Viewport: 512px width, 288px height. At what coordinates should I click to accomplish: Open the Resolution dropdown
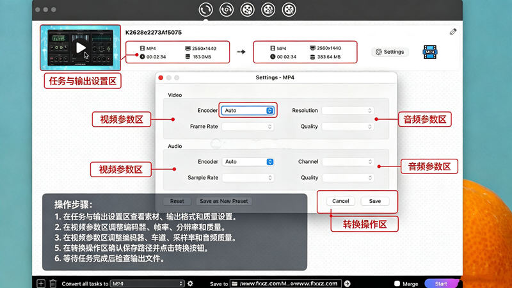coord(348,110)
